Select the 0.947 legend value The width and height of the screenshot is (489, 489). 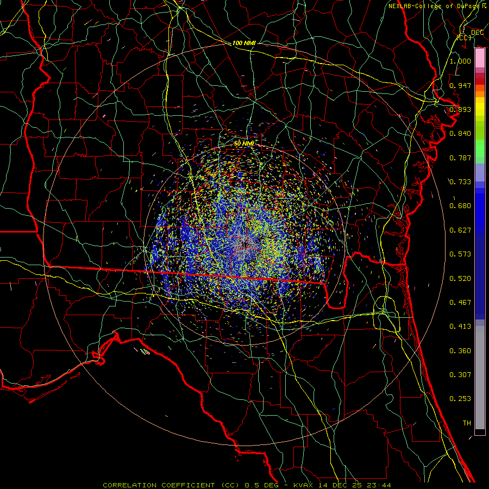460,85
